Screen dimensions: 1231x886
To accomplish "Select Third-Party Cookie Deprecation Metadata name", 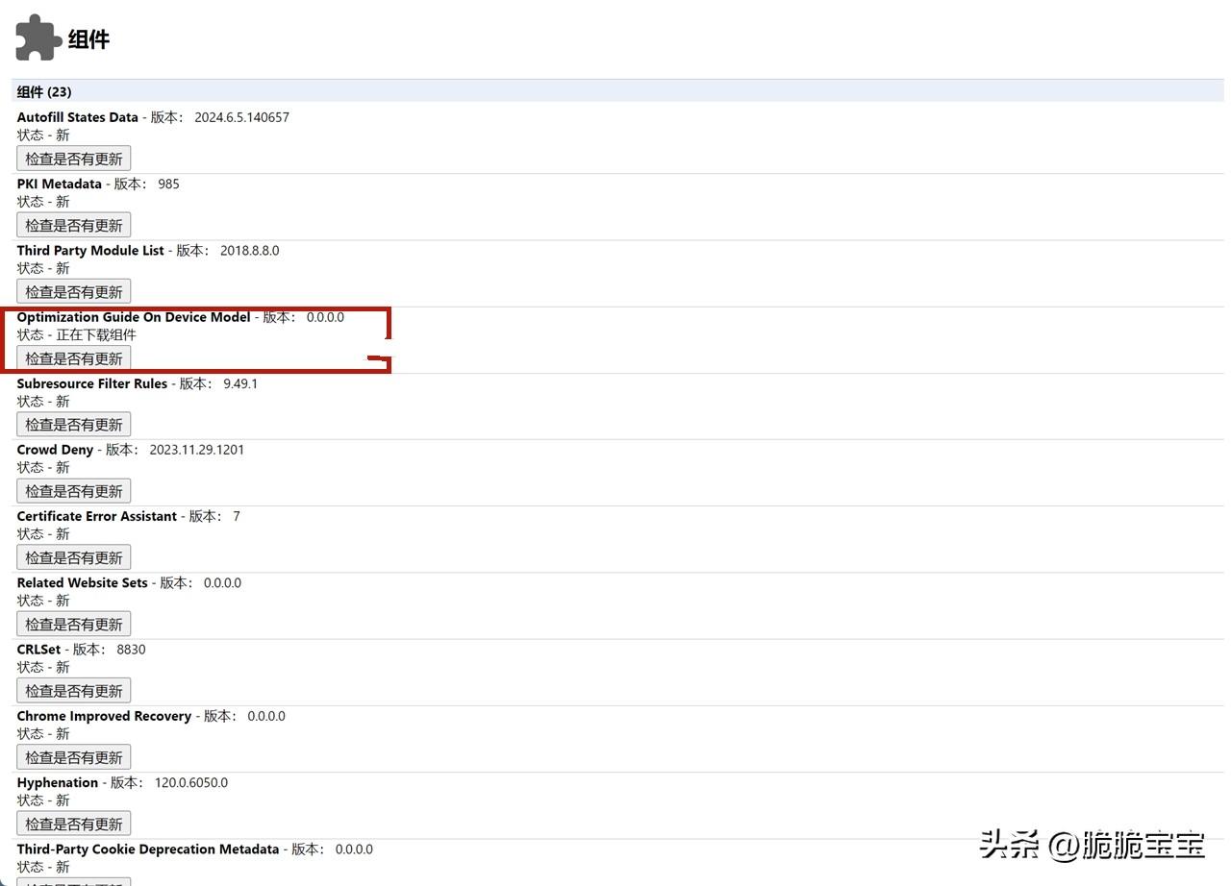I will (x=148, y=849).
